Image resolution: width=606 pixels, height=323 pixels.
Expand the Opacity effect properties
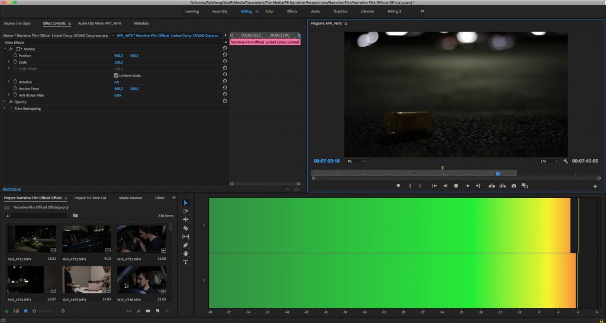coord(5,102)
